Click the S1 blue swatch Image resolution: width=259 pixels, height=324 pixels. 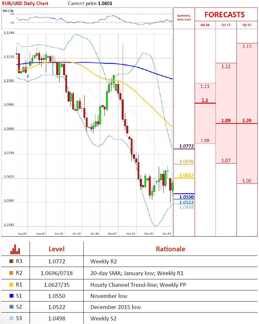(x=11, y=296)
